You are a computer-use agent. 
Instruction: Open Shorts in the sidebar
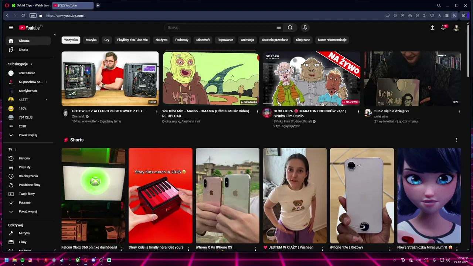(x=28, y=50)
